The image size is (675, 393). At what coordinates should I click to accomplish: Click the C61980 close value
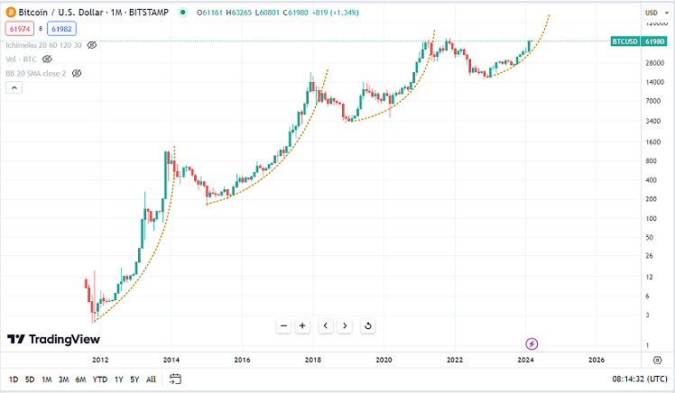[x=296, y=13]
